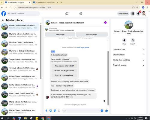This screenshot has width=150, height=120.
Task: Open Erica 3beds 2baths conversation
Action: tap(20, 95)
